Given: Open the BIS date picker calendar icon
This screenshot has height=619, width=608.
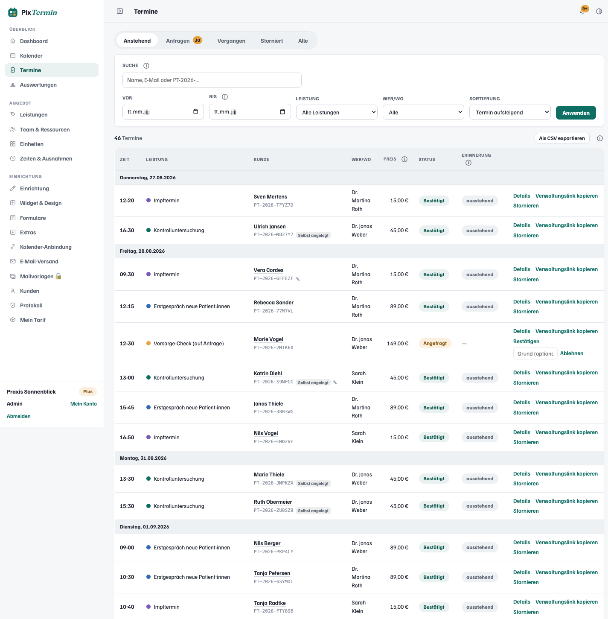Looking at the screenshot, I should click(282, 112).
